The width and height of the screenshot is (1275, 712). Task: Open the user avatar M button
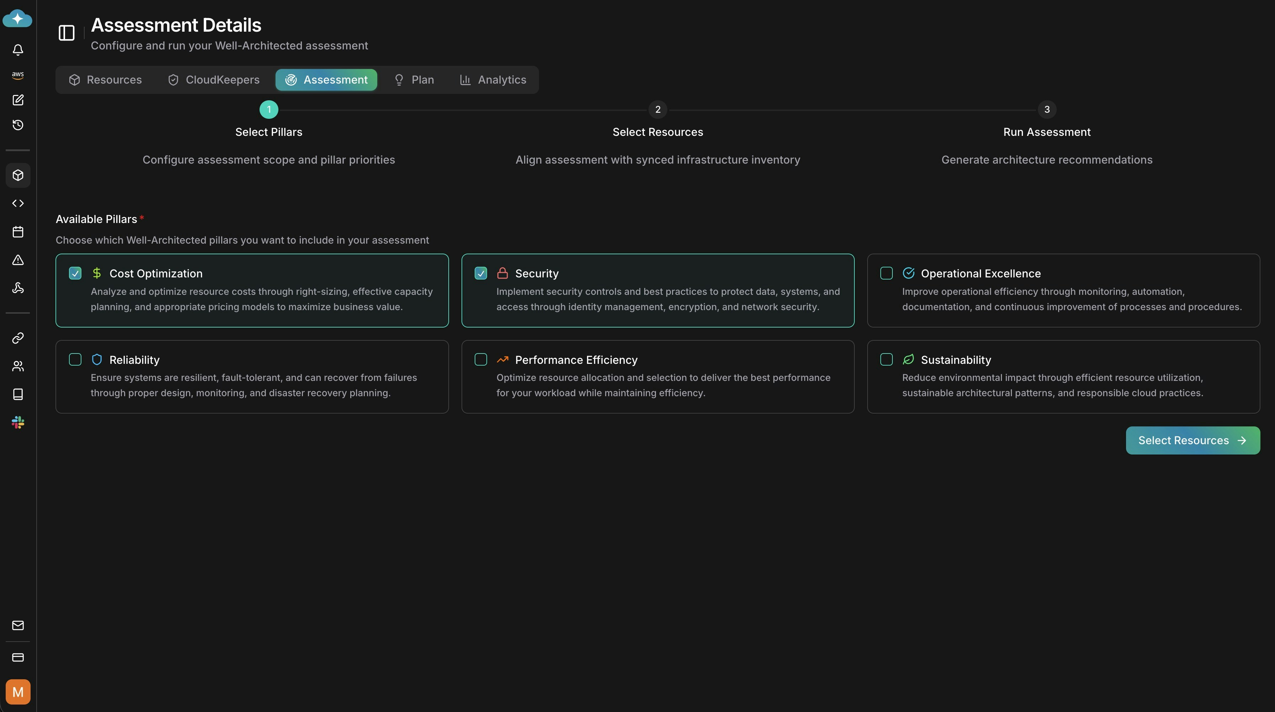18,692
